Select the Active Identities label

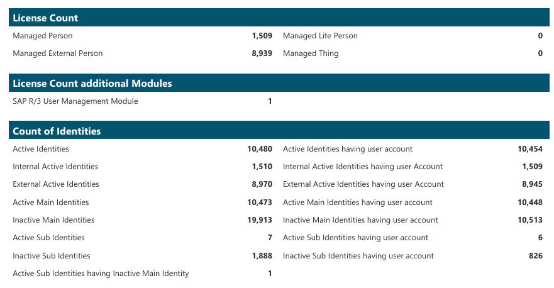point(41,149)
